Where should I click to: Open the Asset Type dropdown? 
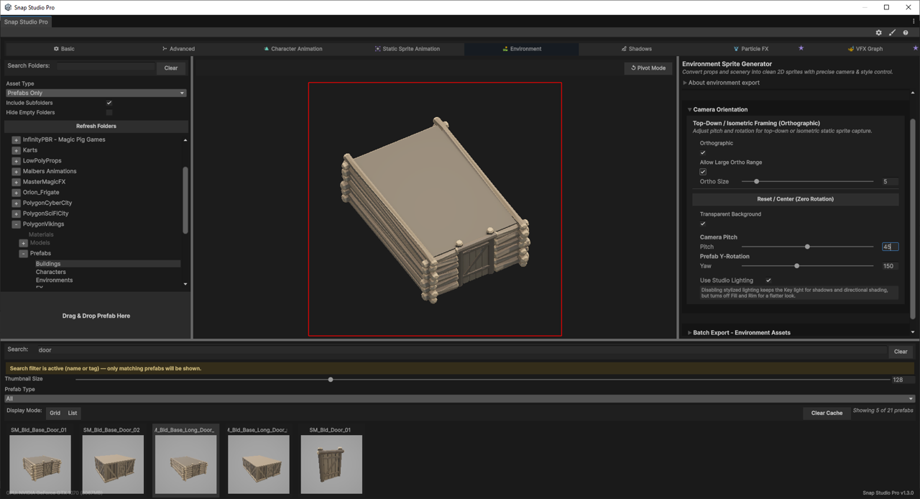(x=96, y=93)
